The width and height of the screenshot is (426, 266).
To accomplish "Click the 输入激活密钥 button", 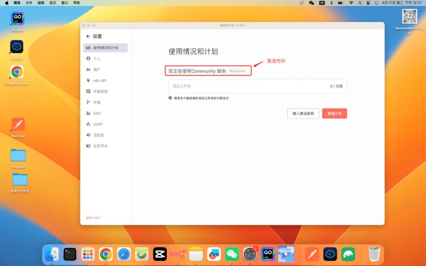I will (x=303, y=114).
